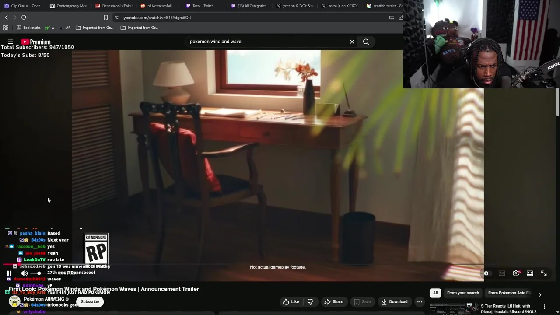This screenshot has height=315, width=560.
Task: Open more actions three-dot menu below the video
Action: pos(420,301)
